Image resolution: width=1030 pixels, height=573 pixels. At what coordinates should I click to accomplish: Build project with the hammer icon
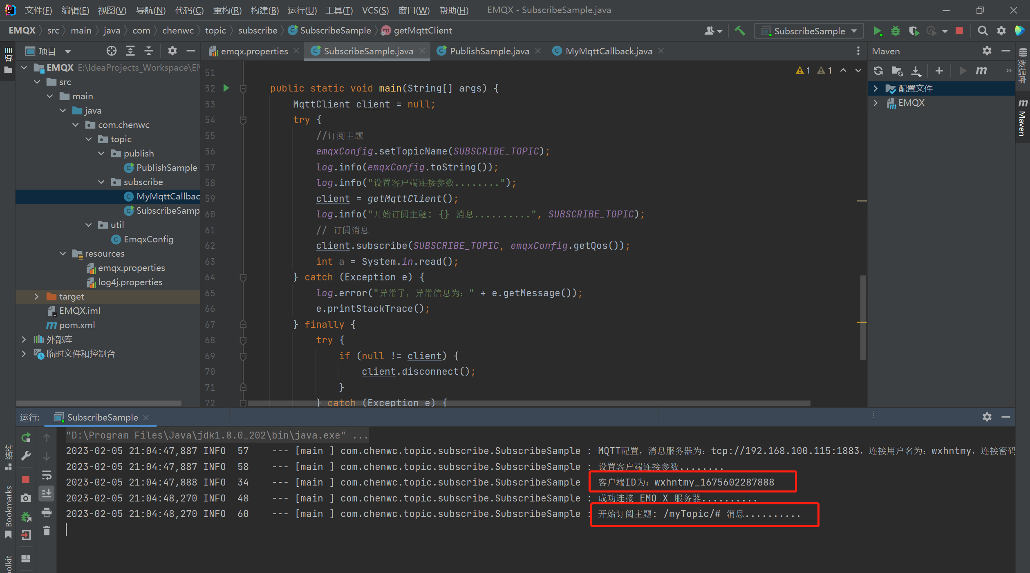[x=740, y=31]
